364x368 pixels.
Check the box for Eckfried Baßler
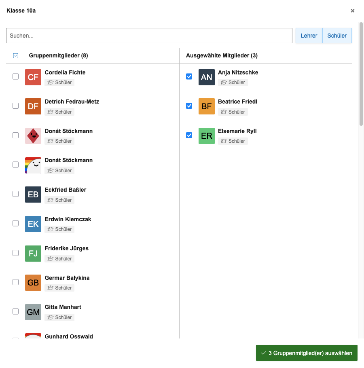[15, 194]
